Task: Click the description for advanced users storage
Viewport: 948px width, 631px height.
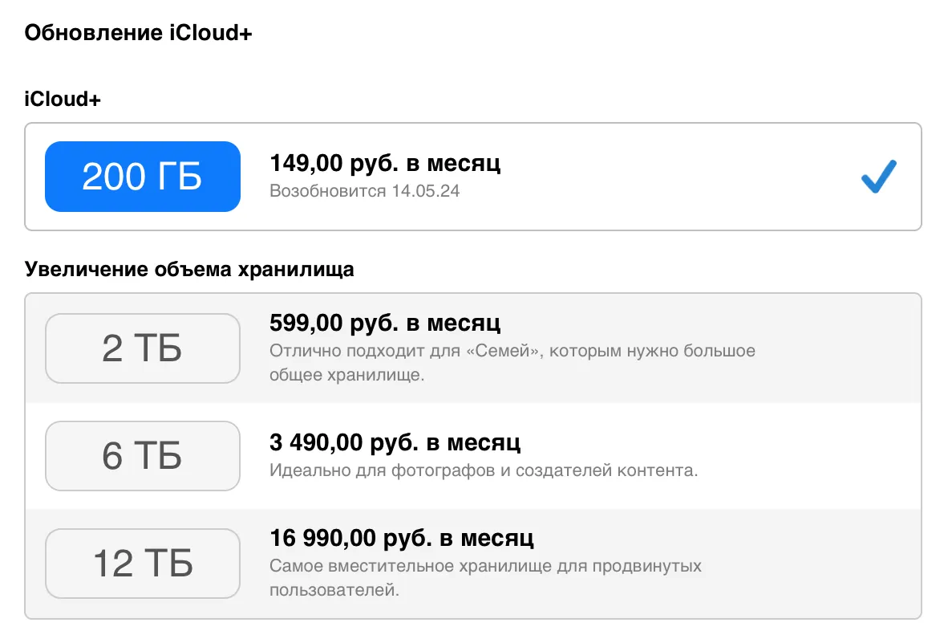Action: pyautogui.click(x=485, y=577)
